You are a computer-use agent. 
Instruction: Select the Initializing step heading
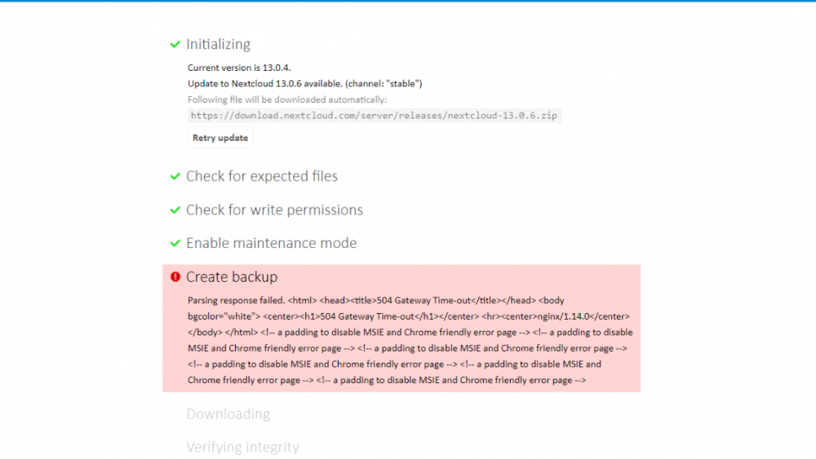pyautogui.click(x=218, y=45)
